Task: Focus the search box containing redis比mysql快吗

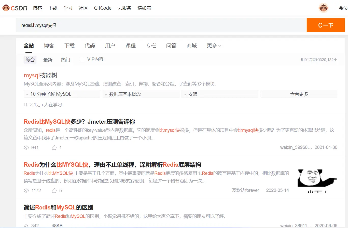Action: 161,25
